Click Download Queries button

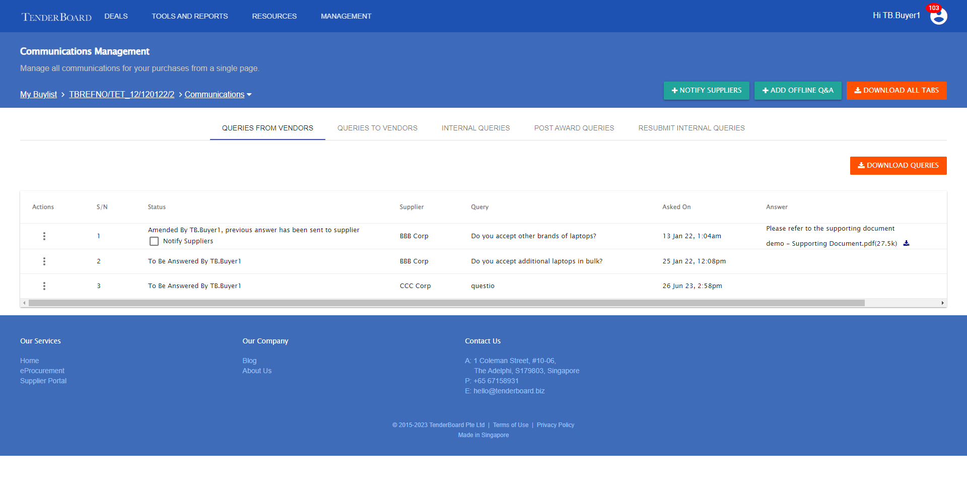click(x=898, y=166)
